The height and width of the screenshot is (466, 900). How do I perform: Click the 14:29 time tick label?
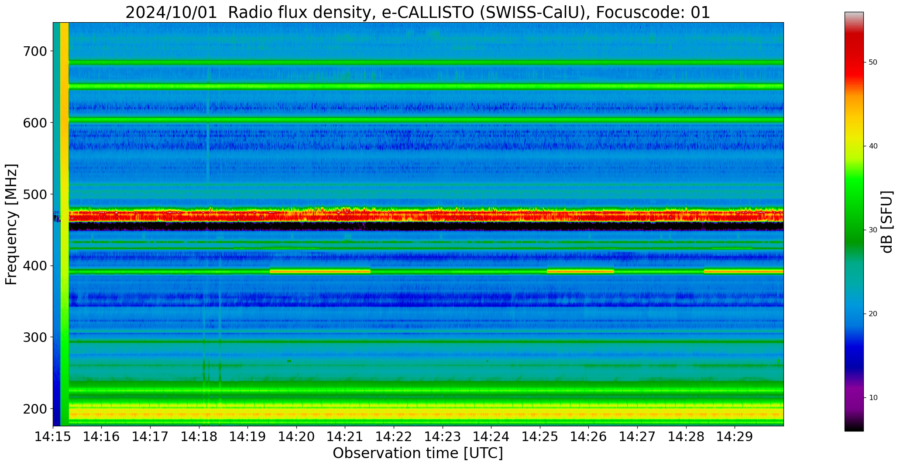pos(735,436)
